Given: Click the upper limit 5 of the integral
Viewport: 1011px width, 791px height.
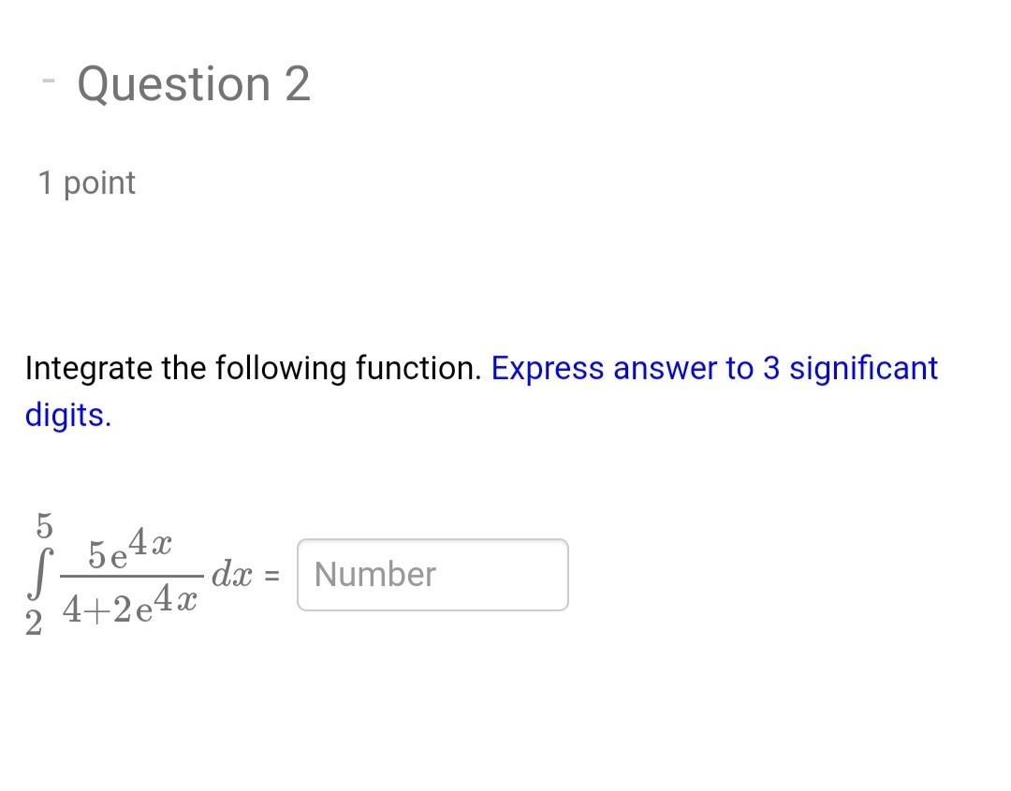Looking at the screenshot, I should 42,522.
